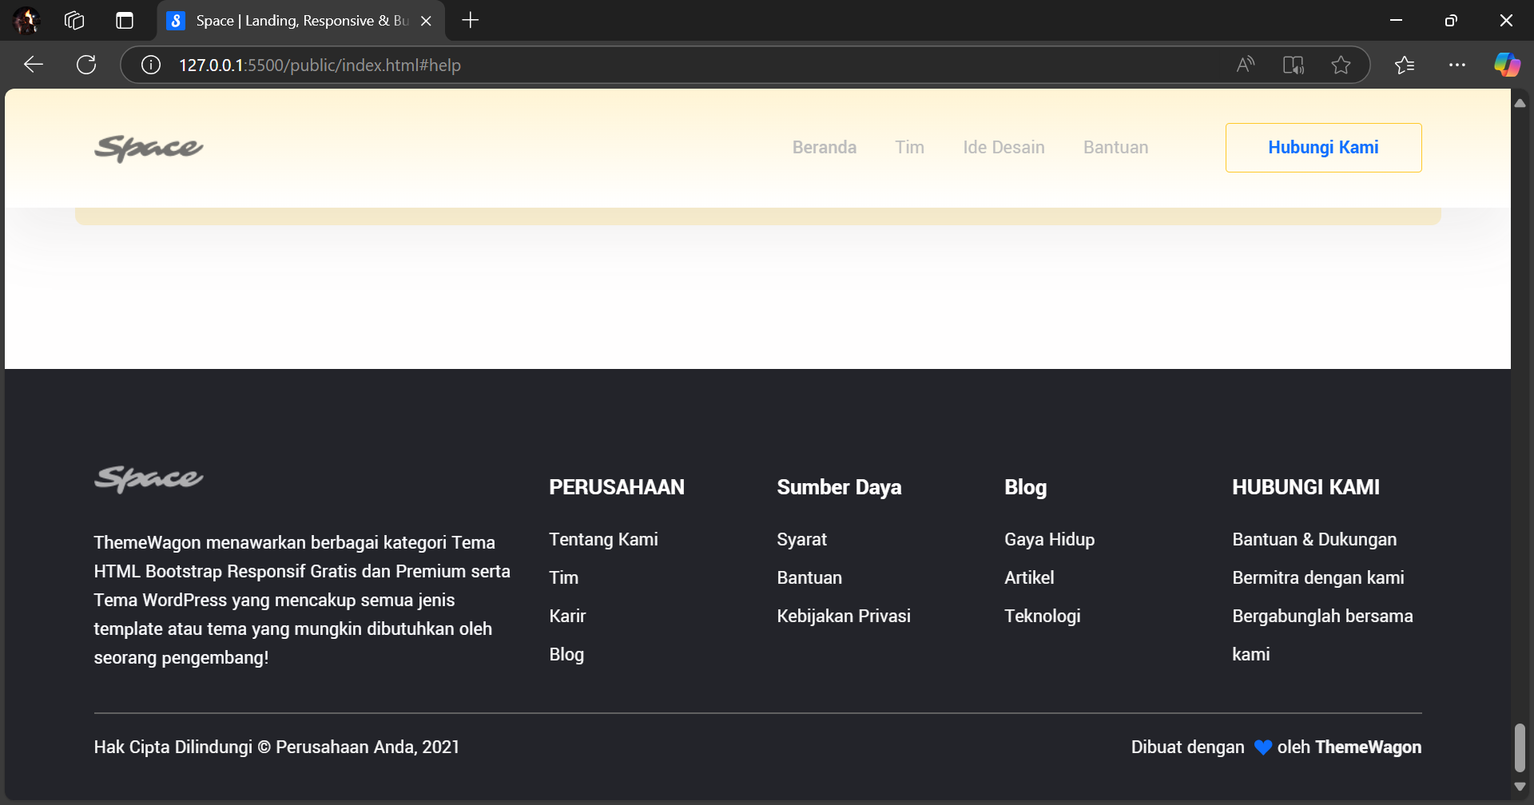
Task: Open the Kebijakan Privasi footer link
Action: coord(843,616)
